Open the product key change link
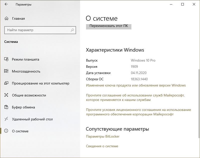The image size is (200, 158). [136, 85]
